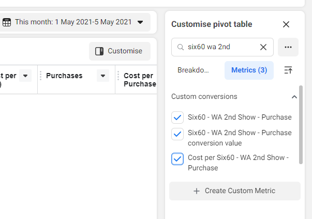Select the Metrics (3) tab

249,70
